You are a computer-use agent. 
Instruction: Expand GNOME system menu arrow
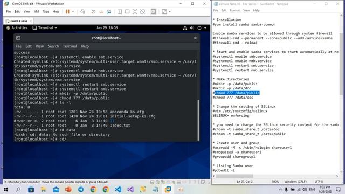coord(205,28)
